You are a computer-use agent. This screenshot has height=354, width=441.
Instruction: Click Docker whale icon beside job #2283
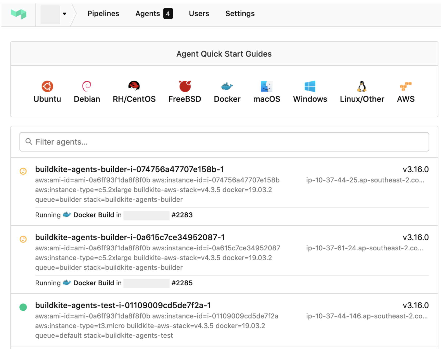(67, 214)
